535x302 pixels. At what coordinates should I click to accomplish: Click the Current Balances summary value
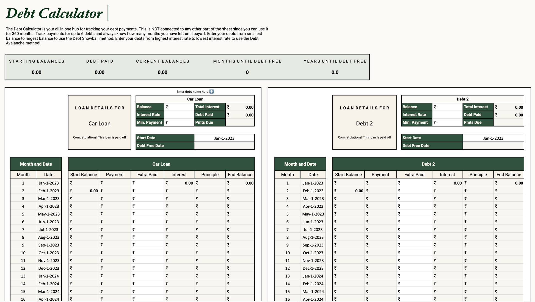[162, 72]
